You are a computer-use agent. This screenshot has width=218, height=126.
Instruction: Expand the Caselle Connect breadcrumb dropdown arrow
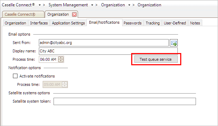(x=40, y=5)
